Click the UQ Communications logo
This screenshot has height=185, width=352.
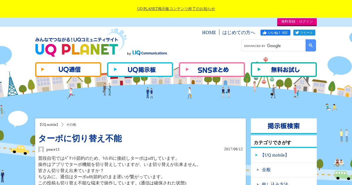(x=150, y=53)
